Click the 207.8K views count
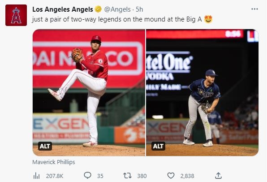The width and height of the screenshot is (267, 182). coord(55,176)
